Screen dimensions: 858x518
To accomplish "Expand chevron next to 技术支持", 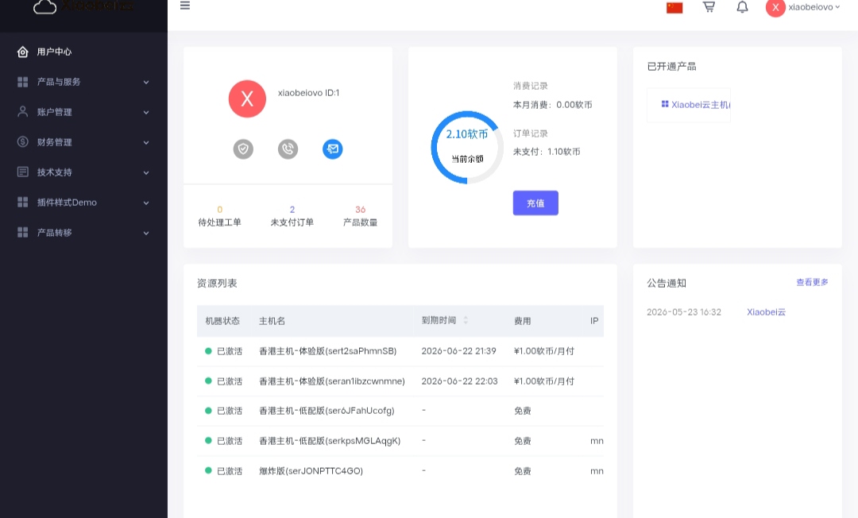I will pos(146,172).
